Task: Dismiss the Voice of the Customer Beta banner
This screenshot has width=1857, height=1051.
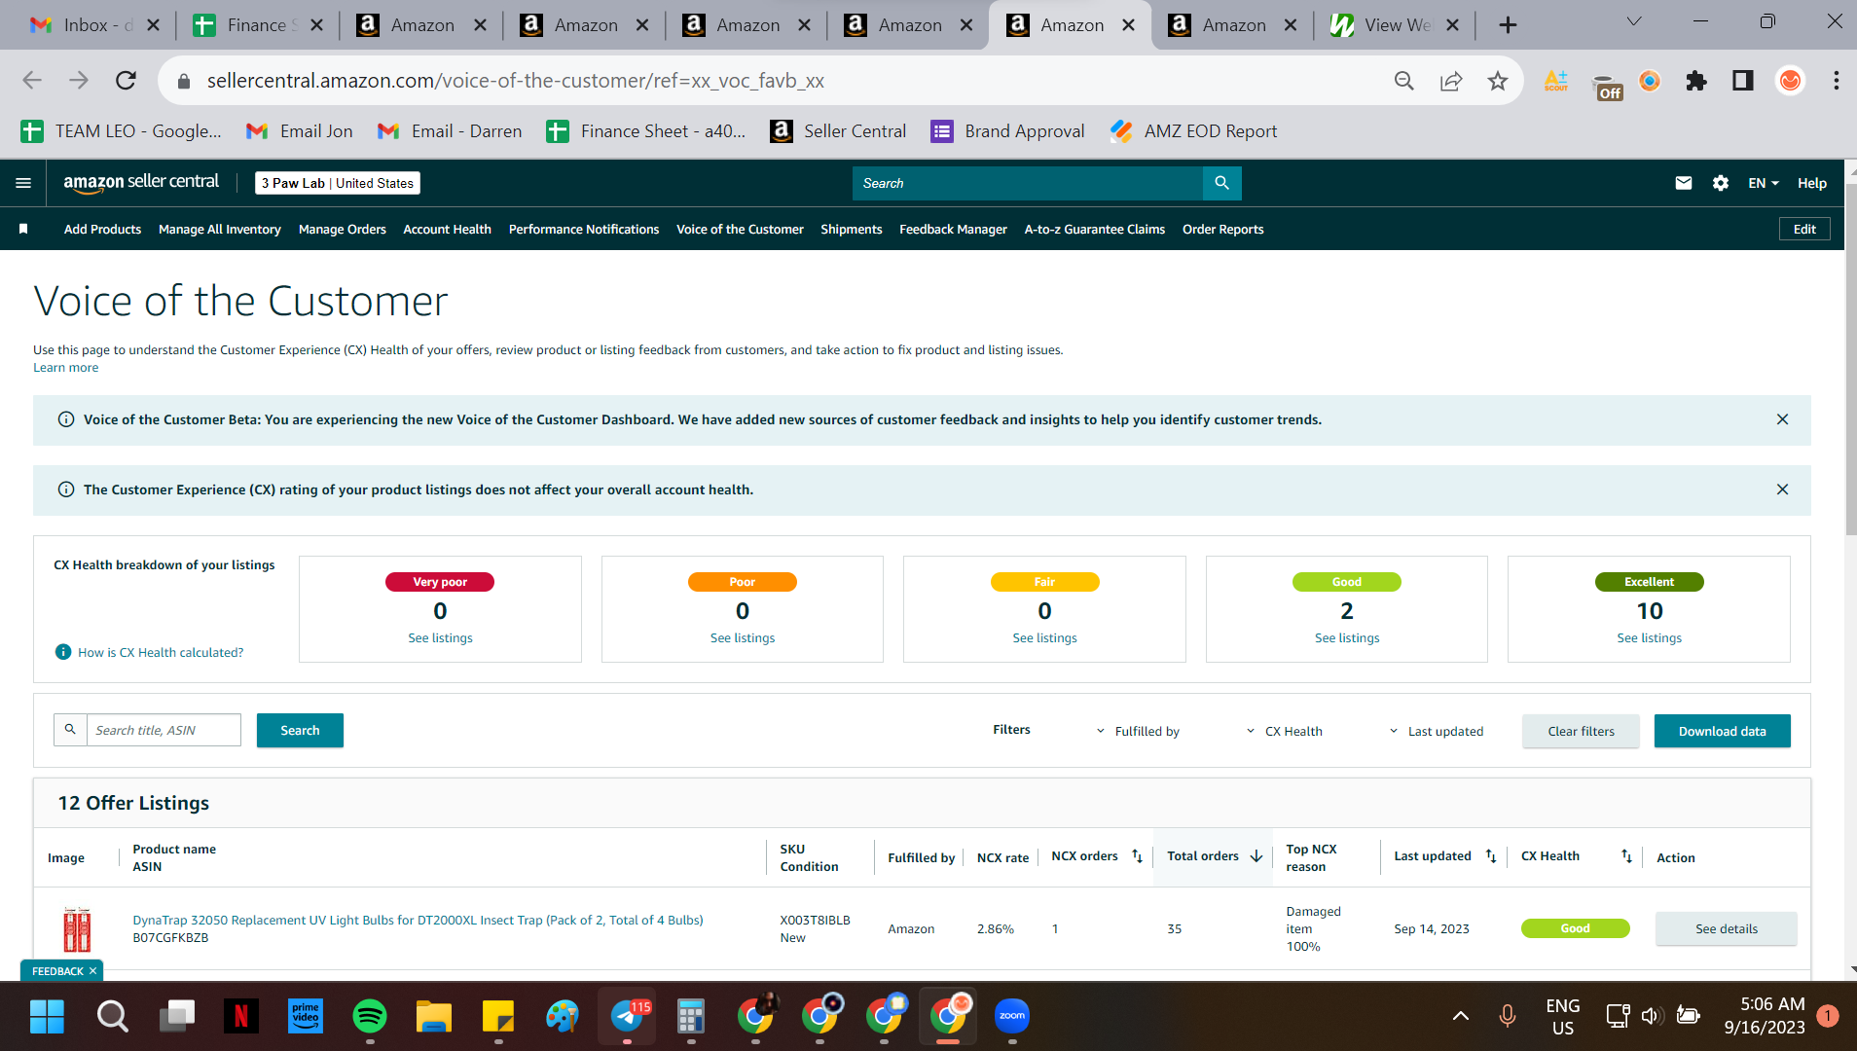Action: point(1782,419)
